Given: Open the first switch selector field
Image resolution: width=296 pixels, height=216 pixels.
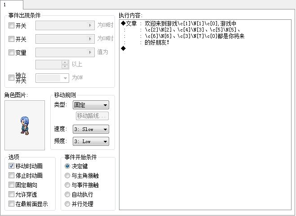Looking at the screenshot, I should (65, 25).
